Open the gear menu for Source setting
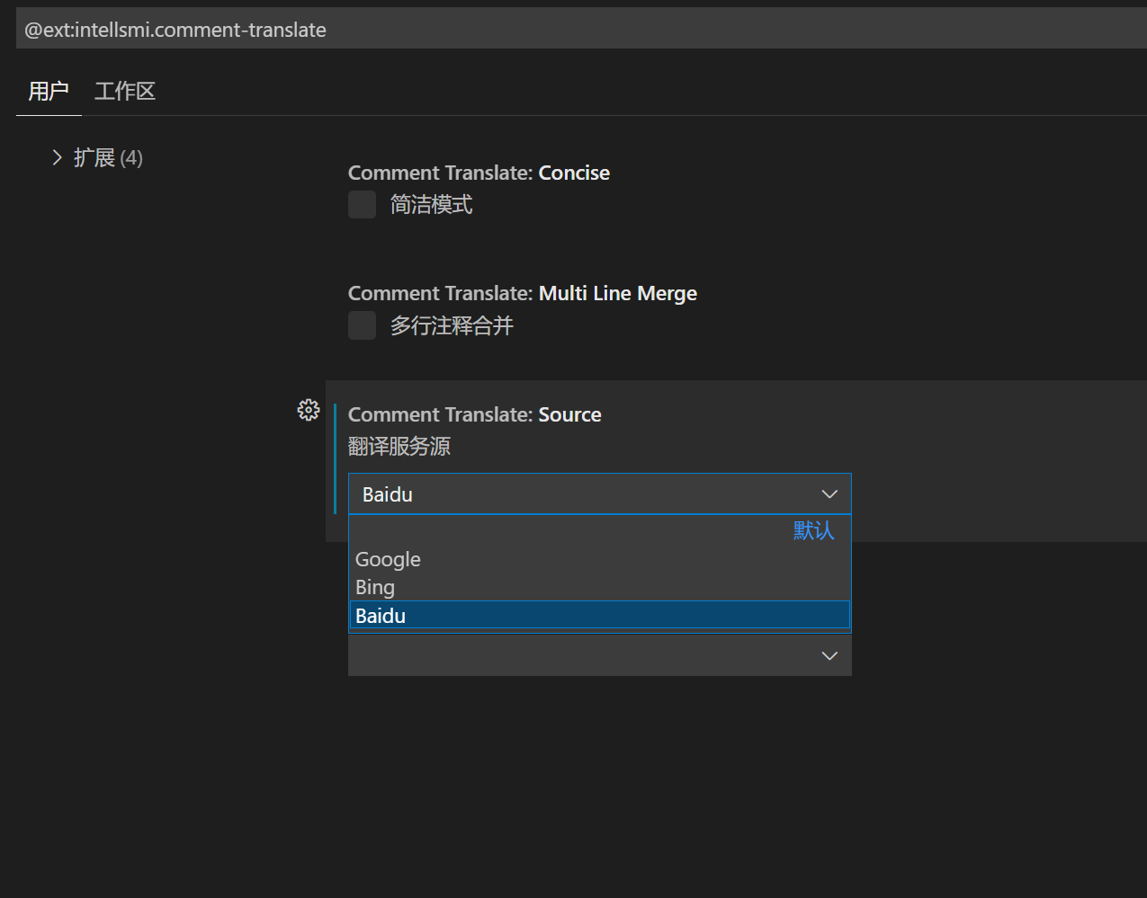The image size is (1147, 898). [309, 410]
